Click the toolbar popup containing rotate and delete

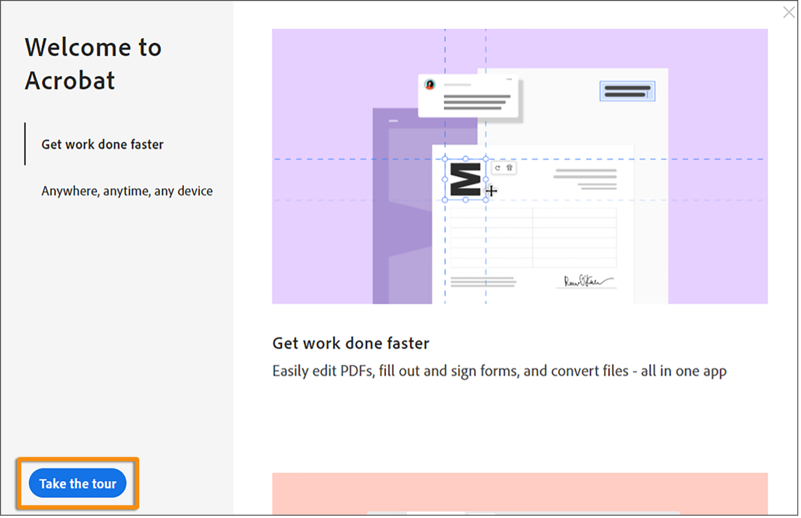(504, 167)
